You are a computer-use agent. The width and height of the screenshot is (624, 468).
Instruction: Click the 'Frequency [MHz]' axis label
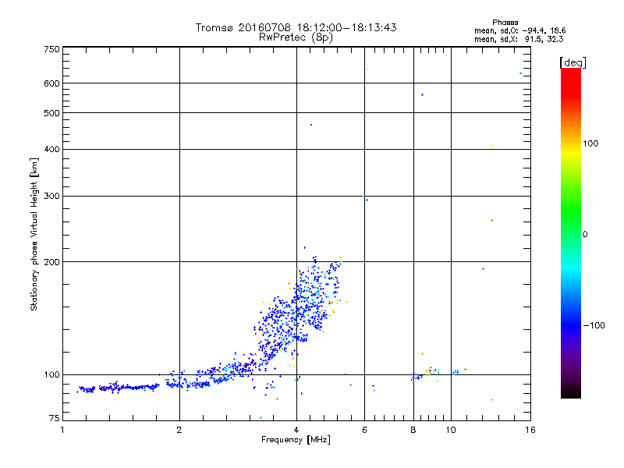click(296, 439)
